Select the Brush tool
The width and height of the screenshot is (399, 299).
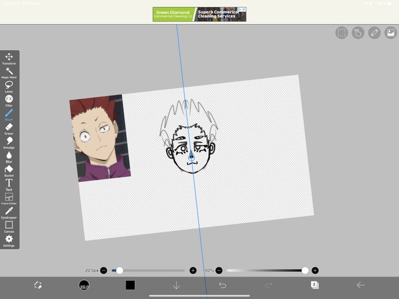click(9, 115)
